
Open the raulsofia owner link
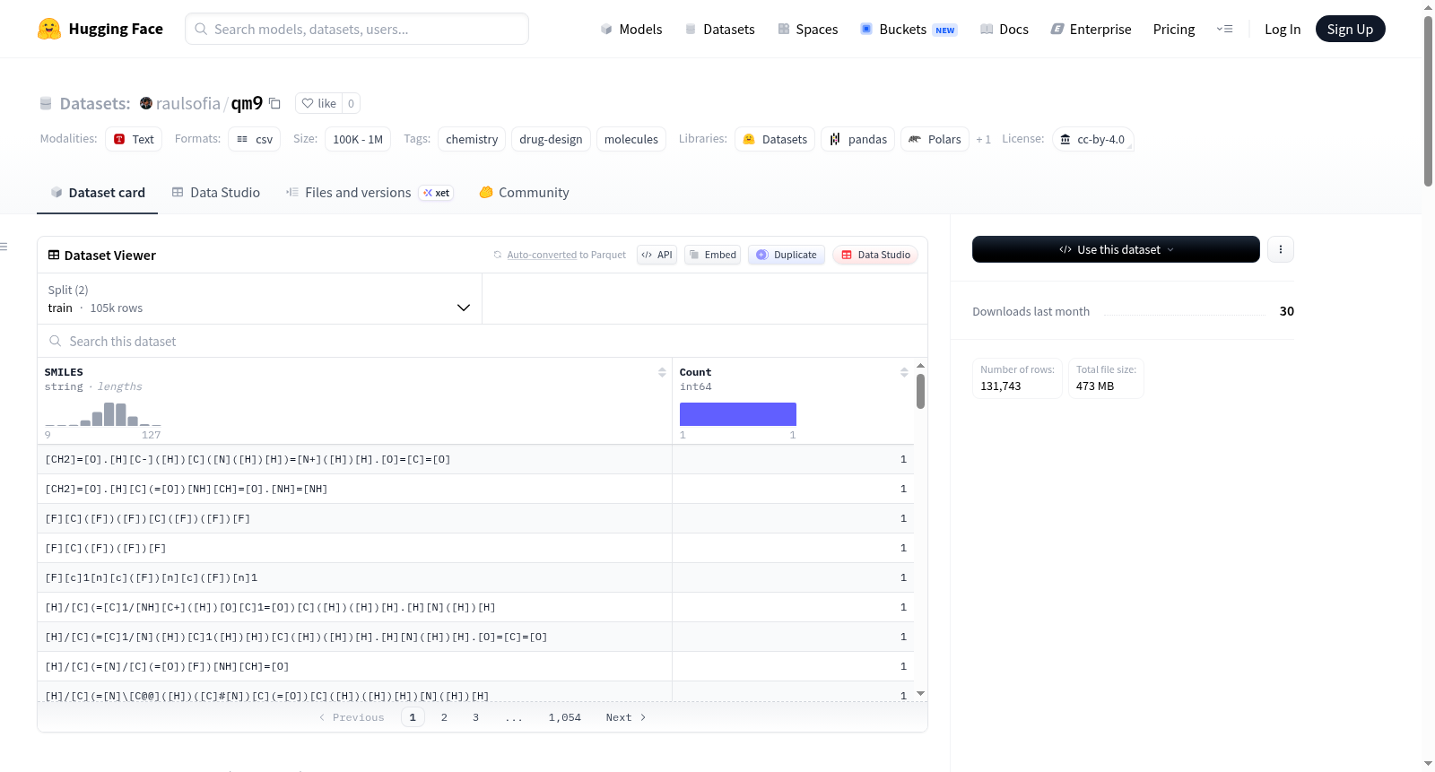pos(188,103)
